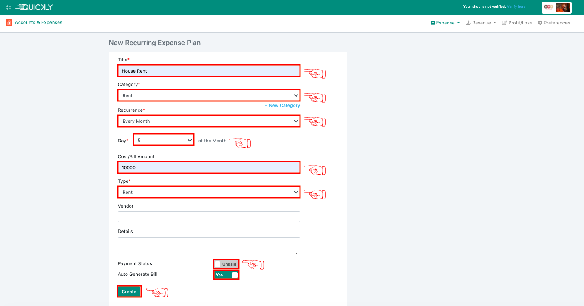The image size is (584, 306).
Task: Open Preferences settings
Action: click(x=554, y=23)
